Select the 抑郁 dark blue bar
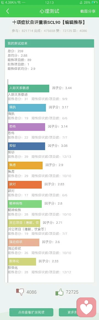99x320 pixels. [x=26, y=146]
